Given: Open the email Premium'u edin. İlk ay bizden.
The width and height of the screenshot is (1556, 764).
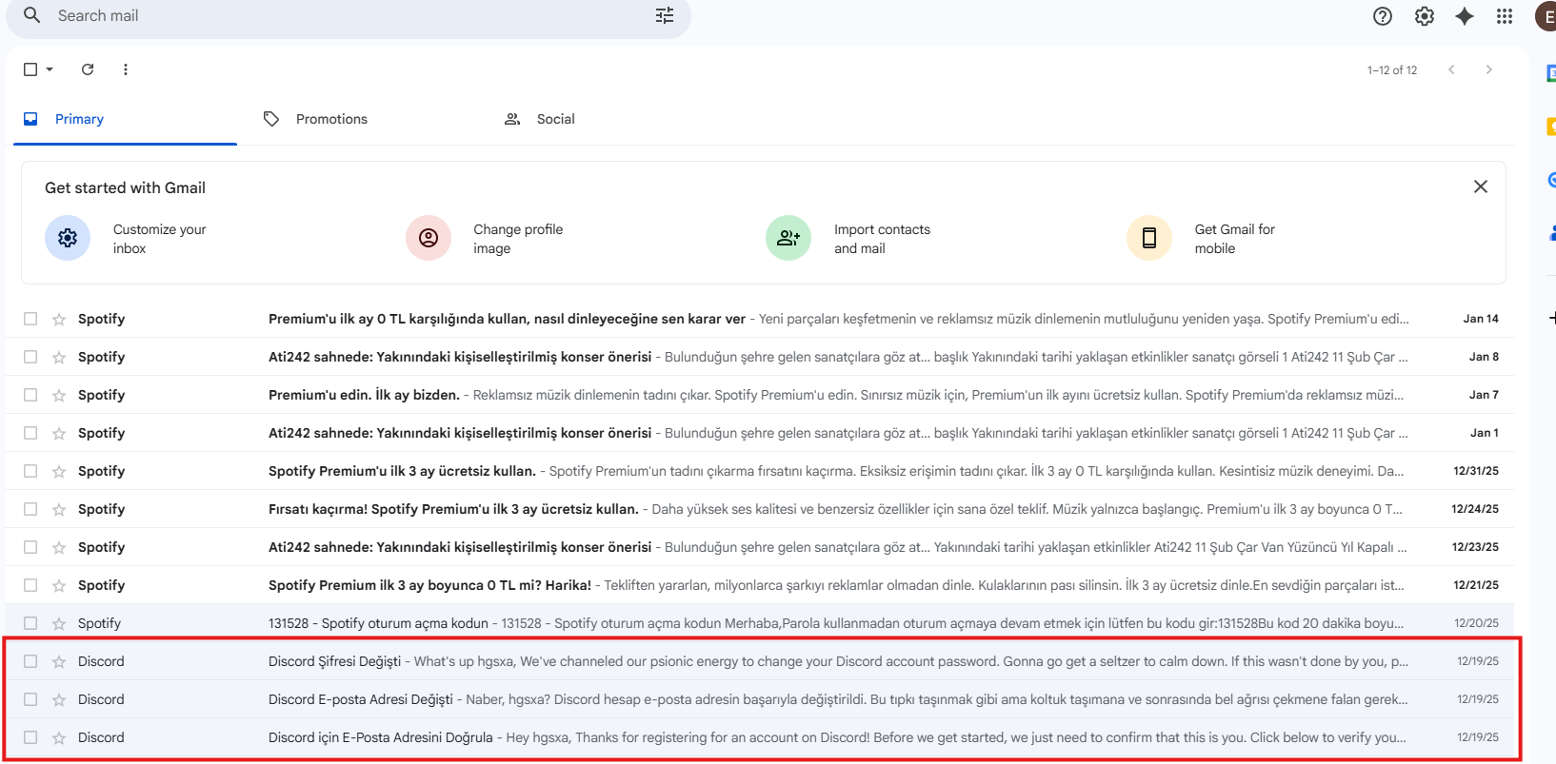Looking at the screenshot, I should tap(760, 395).
